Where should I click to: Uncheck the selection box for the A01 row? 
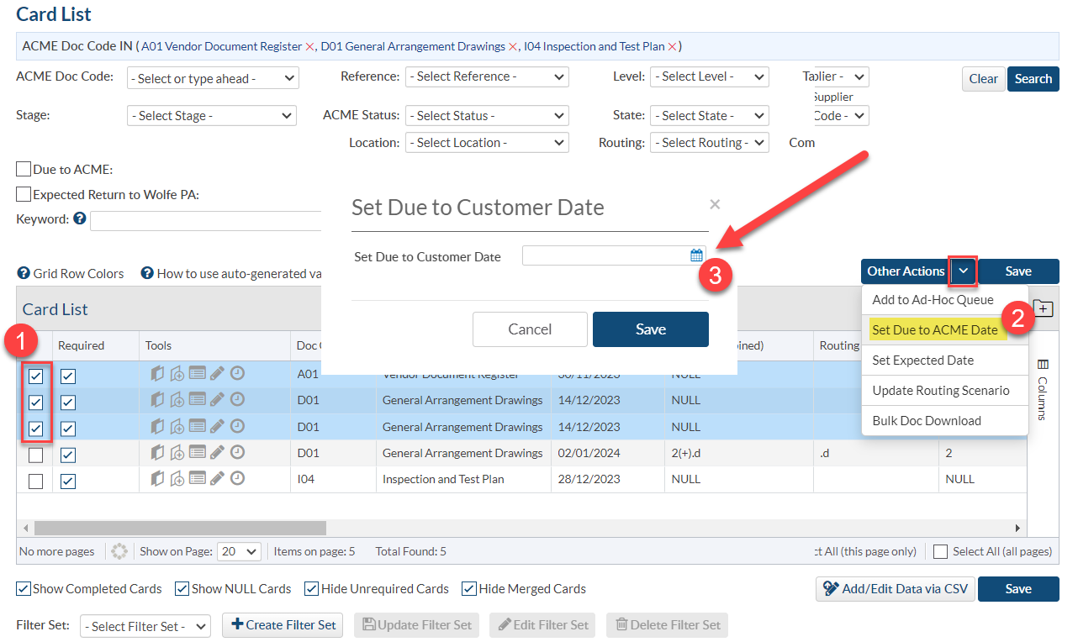click(35, 376)
